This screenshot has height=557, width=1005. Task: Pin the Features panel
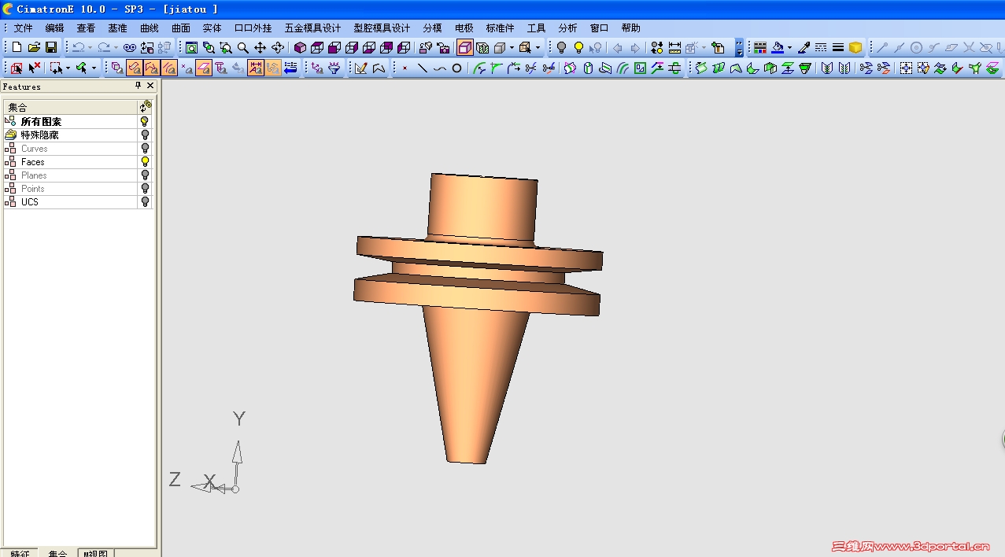(139, 85)
